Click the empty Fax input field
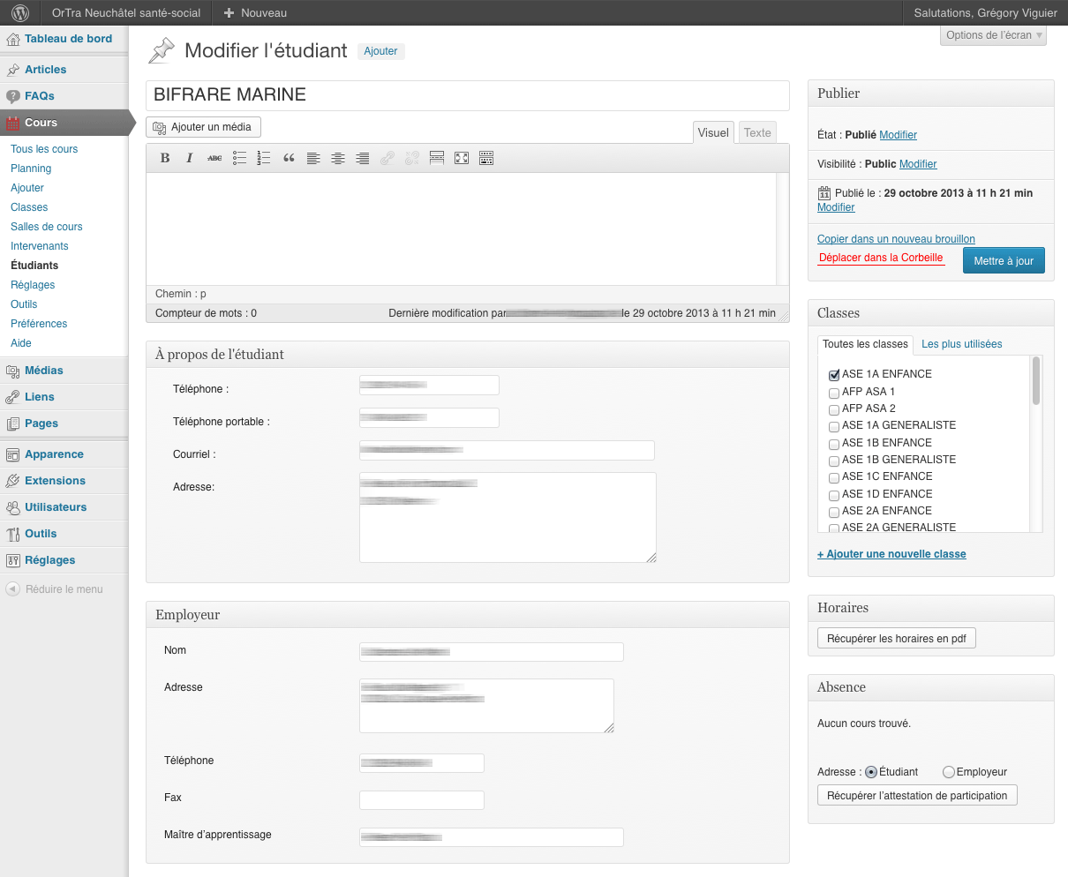The width and height of the screenshot is (1068, 877). tap(422, 800)
